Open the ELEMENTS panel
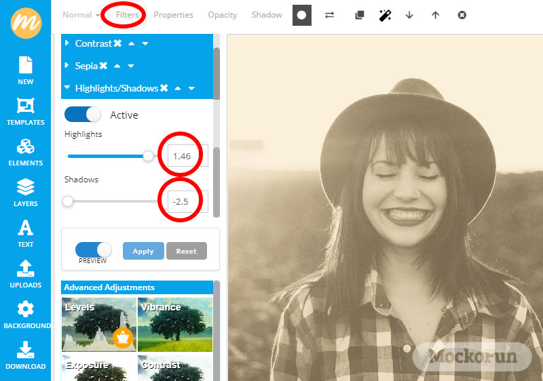The width and height of the screenshot is (543, 381). [x=26, y=153]
